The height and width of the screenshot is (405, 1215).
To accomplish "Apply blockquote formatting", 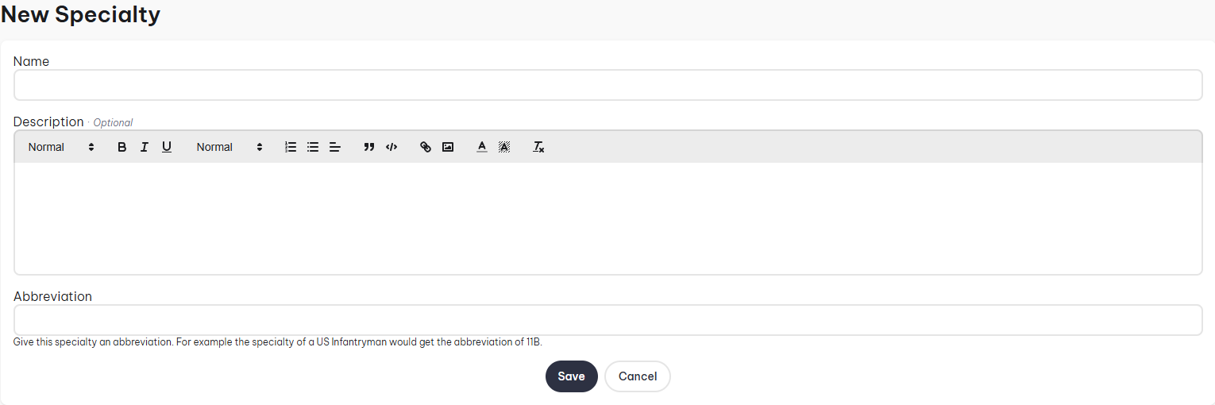I will (368, 147).
